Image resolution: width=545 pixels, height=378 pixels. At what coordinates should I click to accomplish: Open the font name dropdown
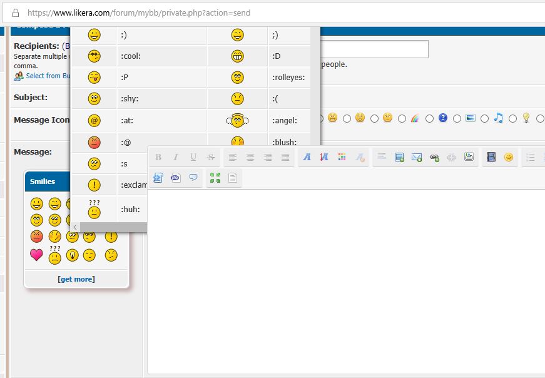point(307,158)
